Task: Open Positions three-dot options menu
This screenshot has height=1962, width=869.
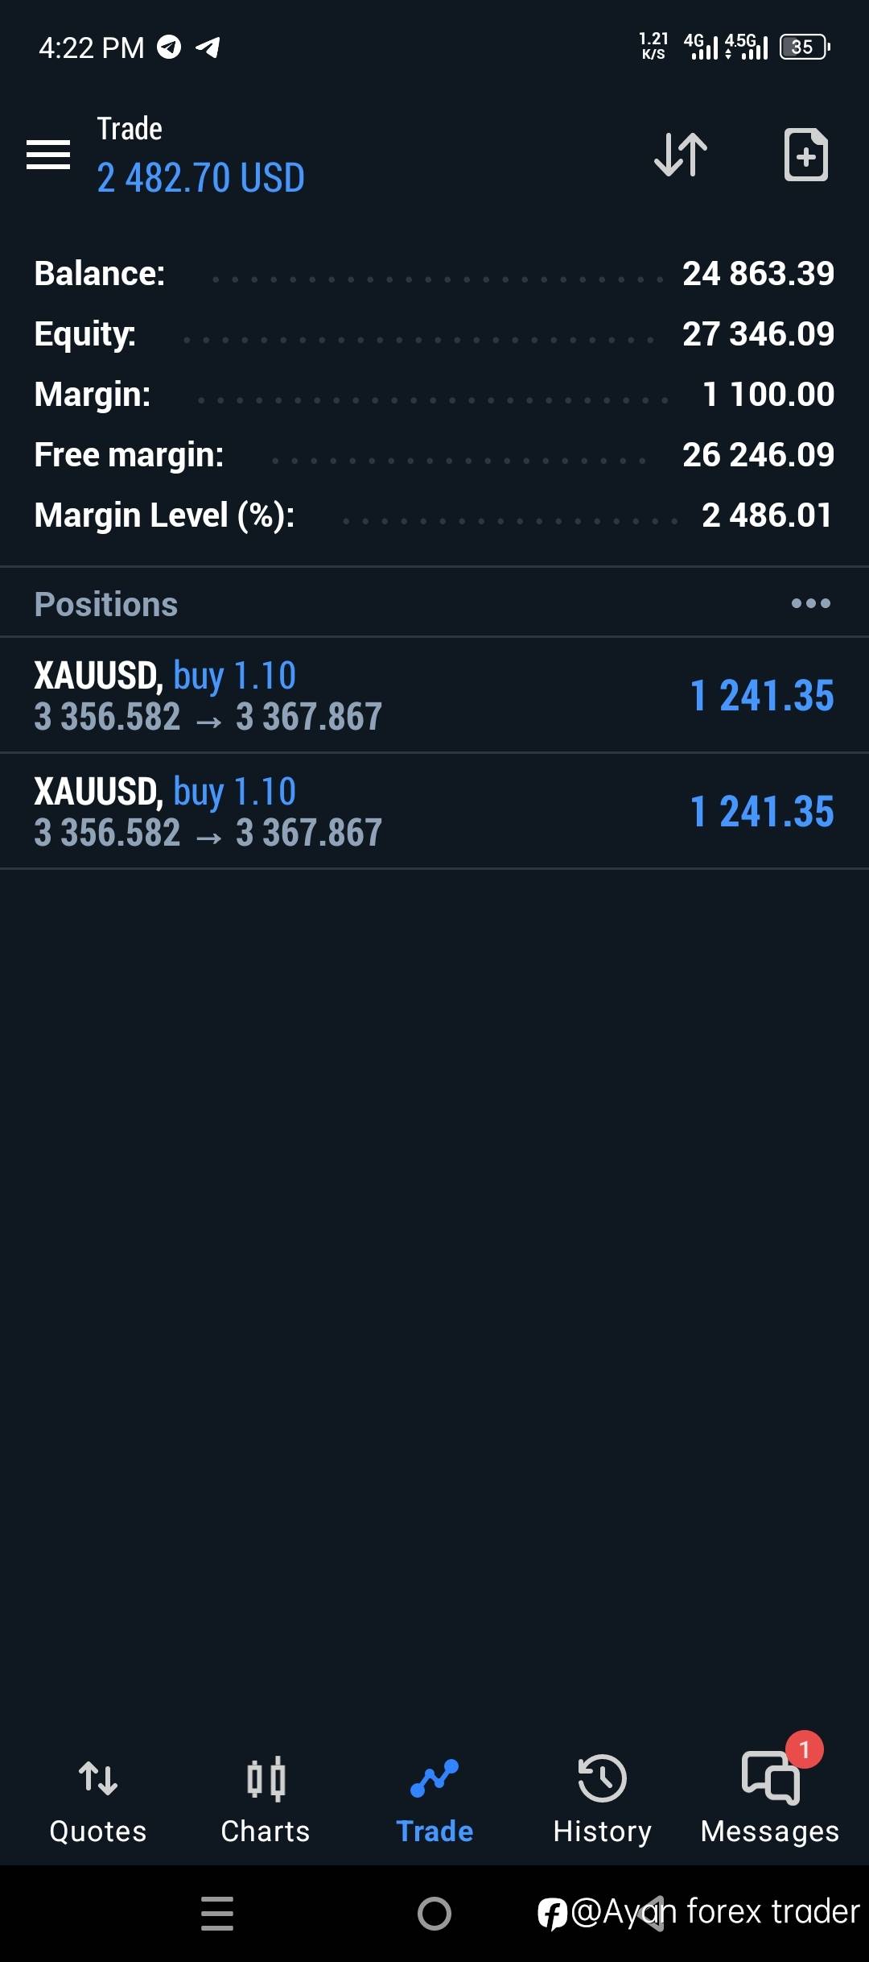Action: tap(810, 603)
